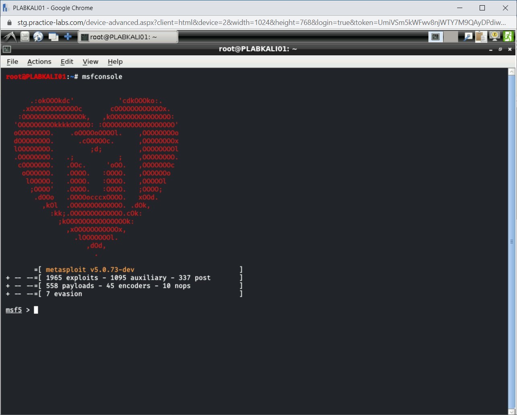Open the Help menu

pos(115,62)
